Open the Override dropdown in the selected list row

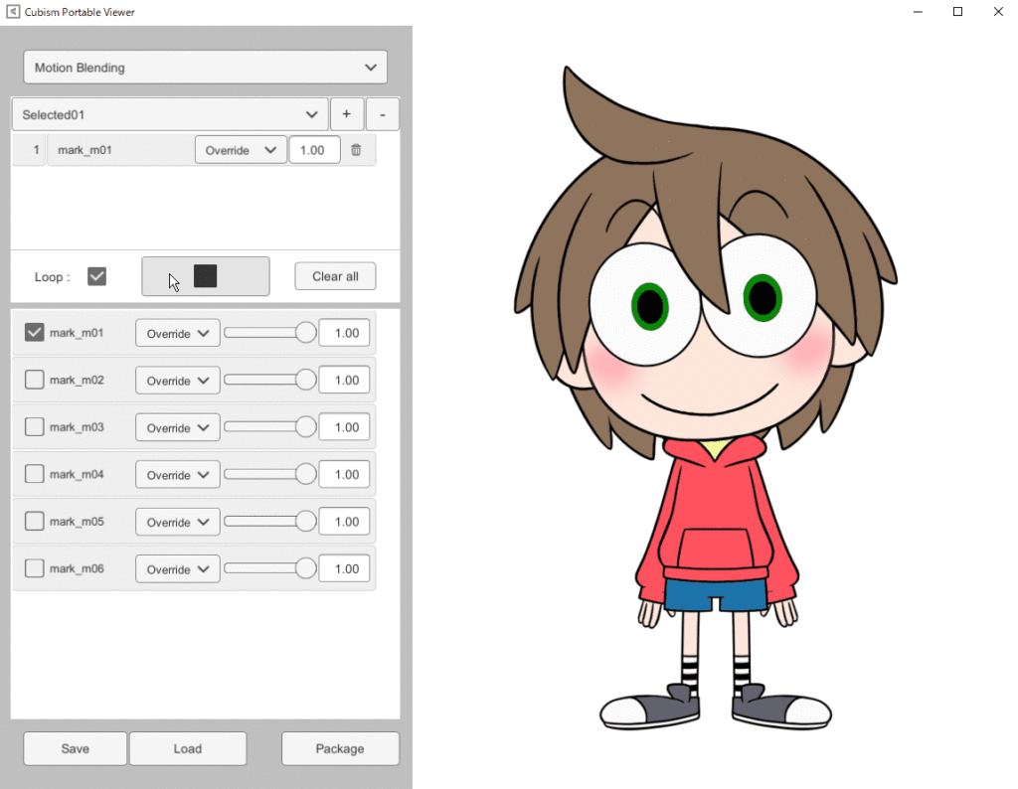(x=240, y=150)
